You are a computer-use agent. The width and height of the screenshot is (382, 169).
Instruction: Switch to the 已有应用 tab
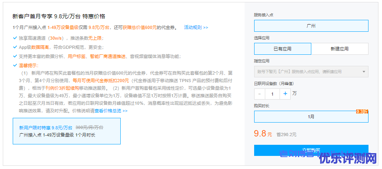(282, 49)
